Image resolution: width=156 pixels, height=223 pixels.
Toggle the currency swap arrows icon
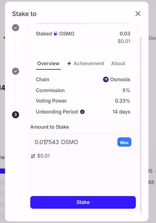tap(33, 156)
